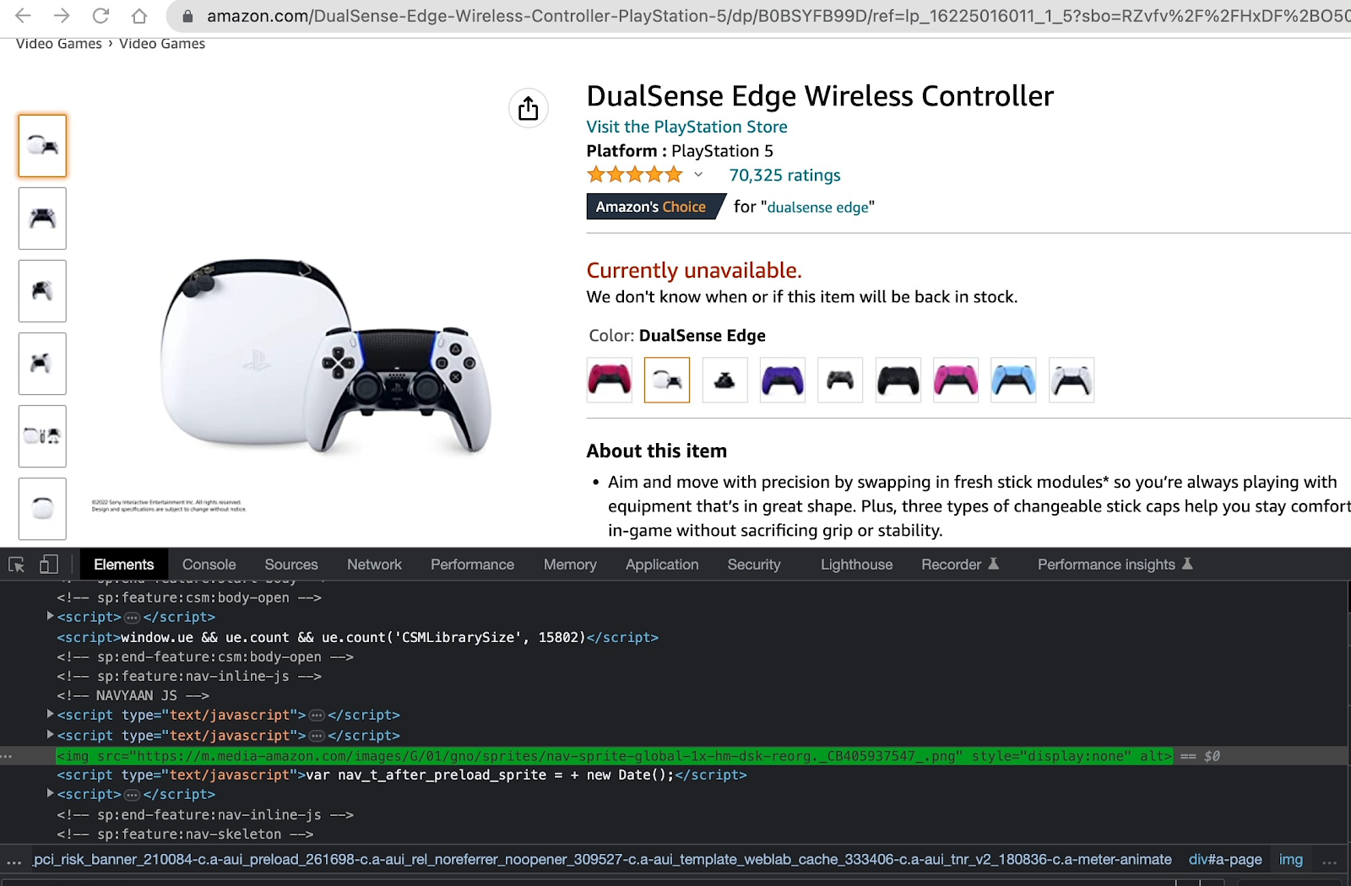Switch to the Console tab
Image resolution: width=1351 pixels, height=886 pixels.
pyautogui.click(x=209, y=565)
